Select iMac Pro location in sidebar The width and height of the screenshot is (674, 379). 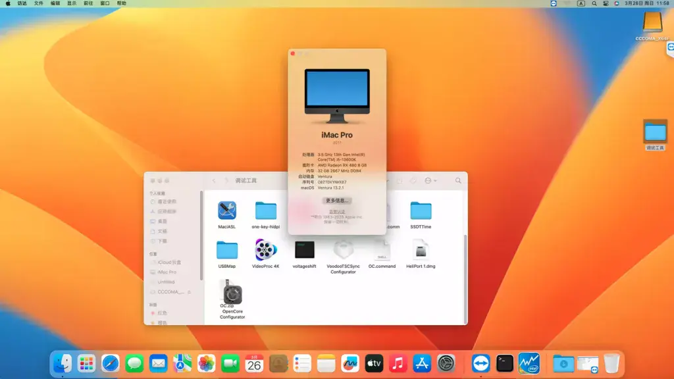[x=163, y=272]
